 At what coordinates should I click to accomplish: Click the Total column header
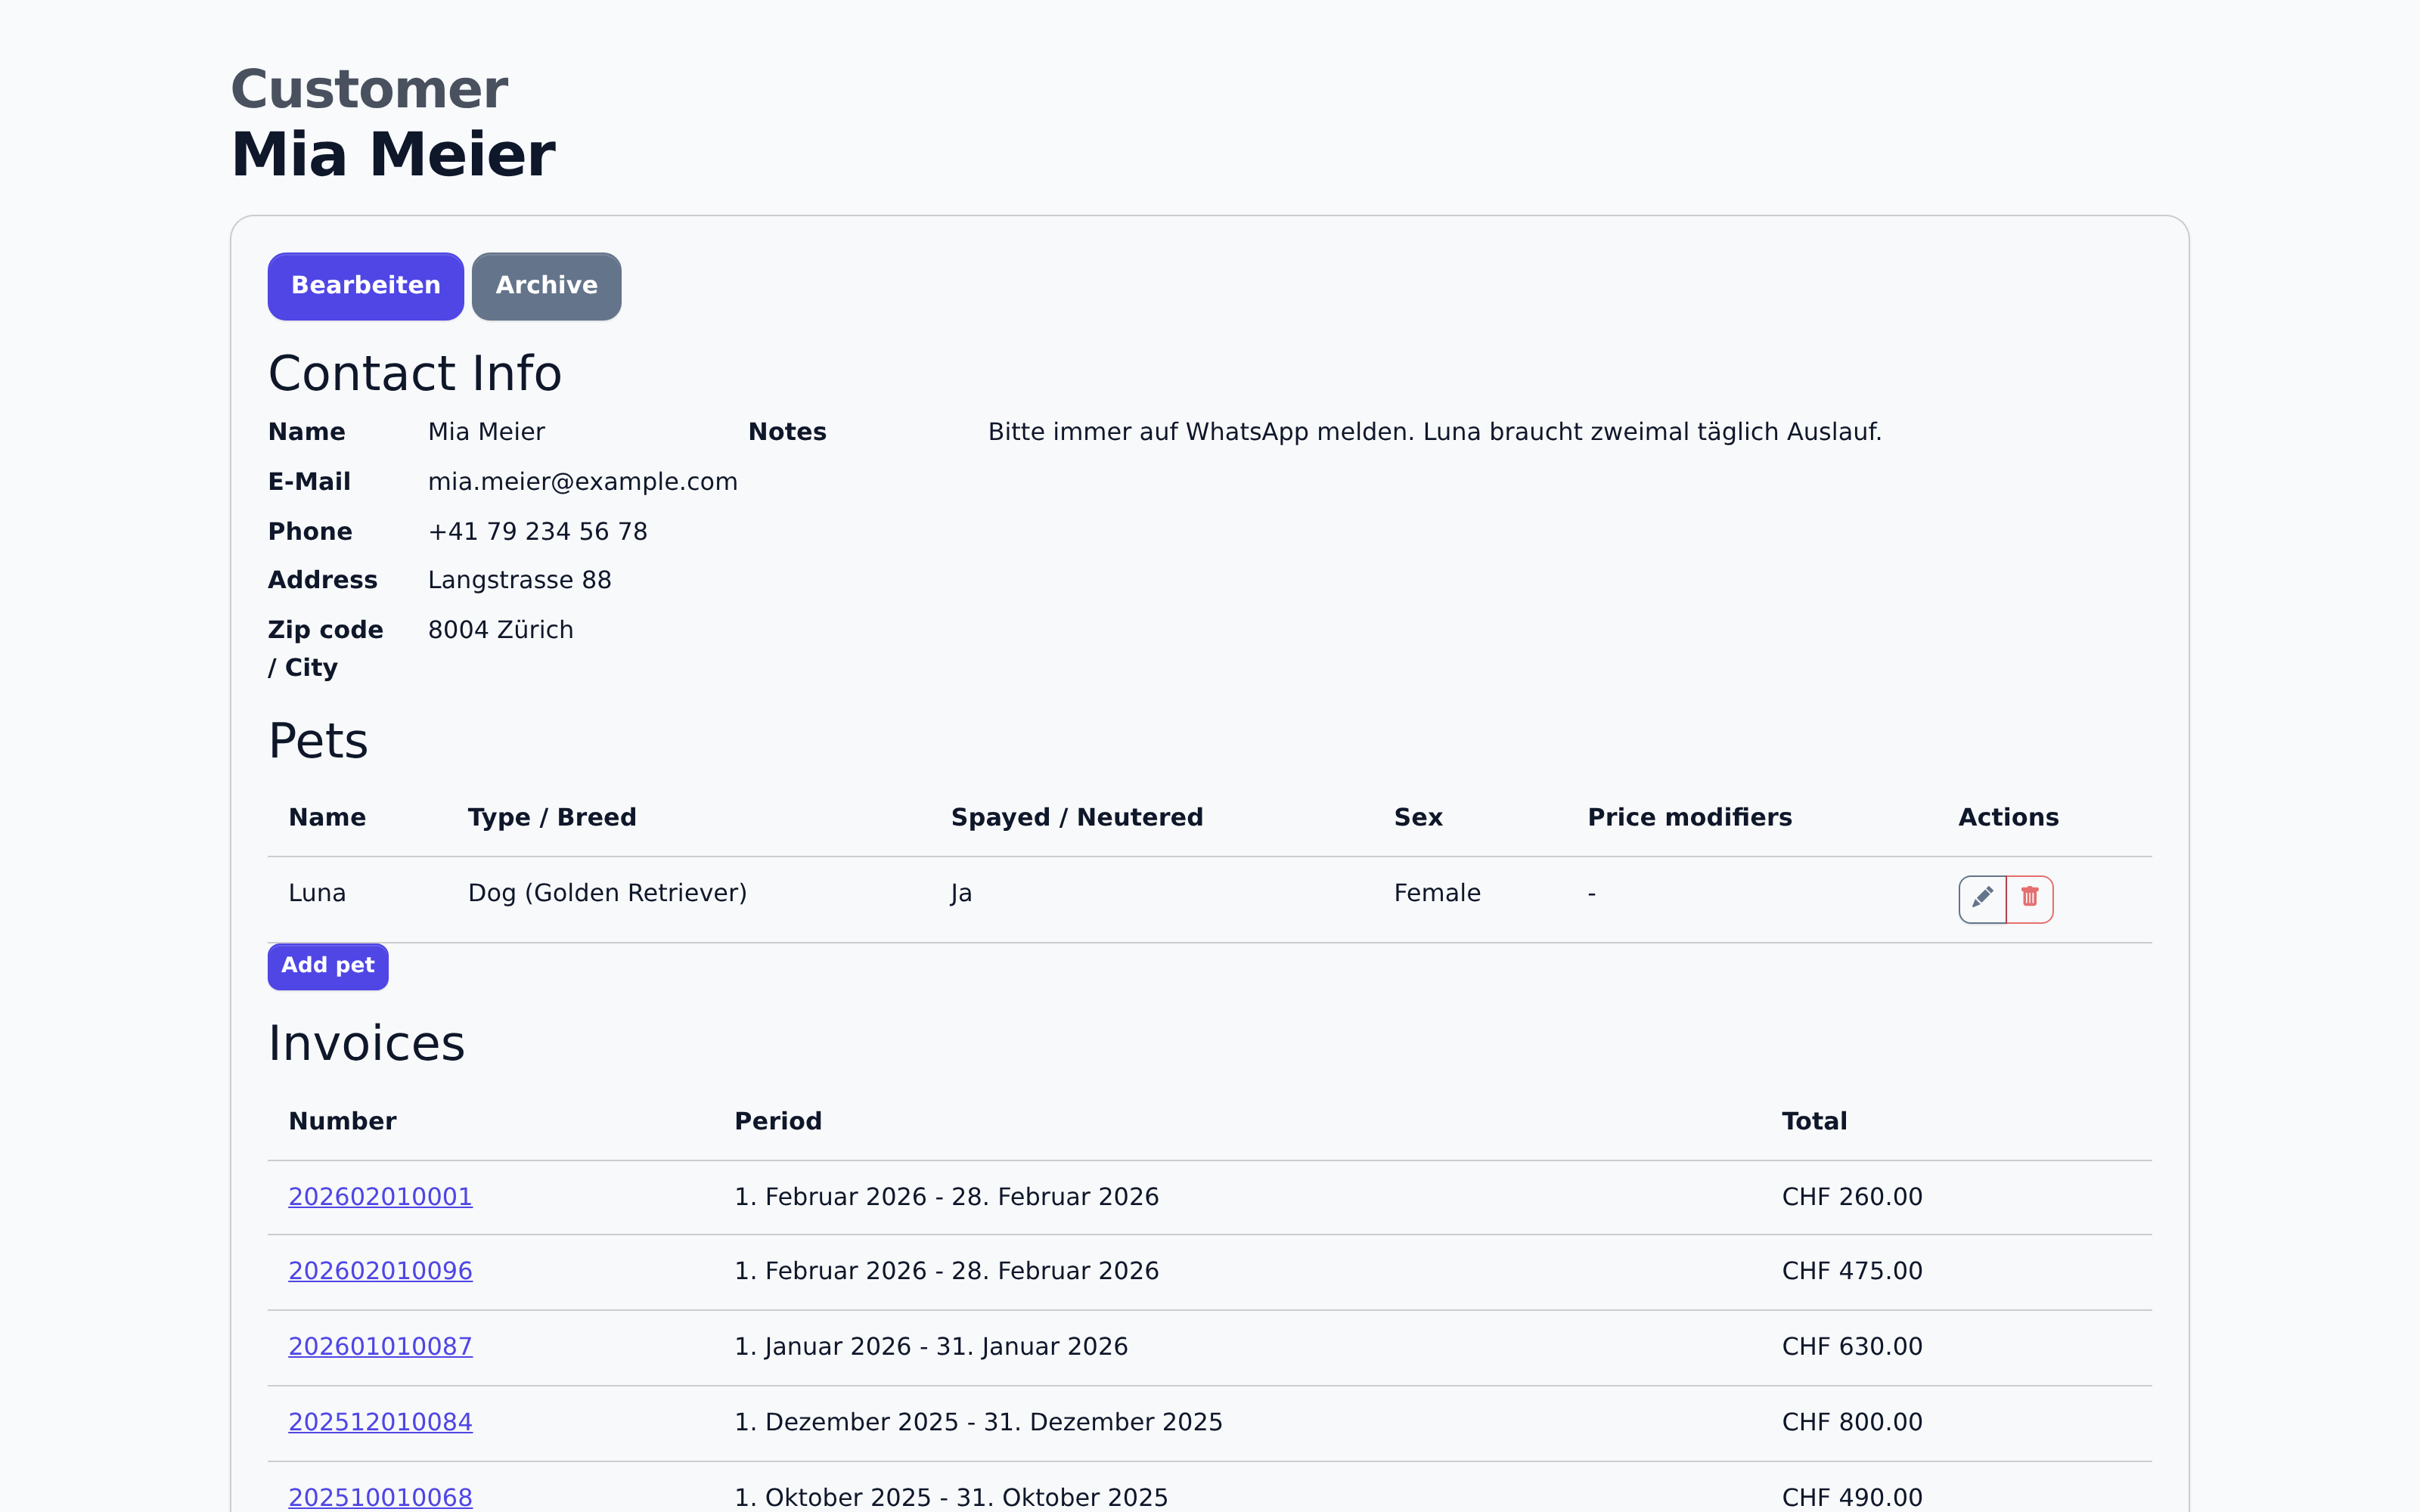pyautogui.click(x=1814, y=1121)
